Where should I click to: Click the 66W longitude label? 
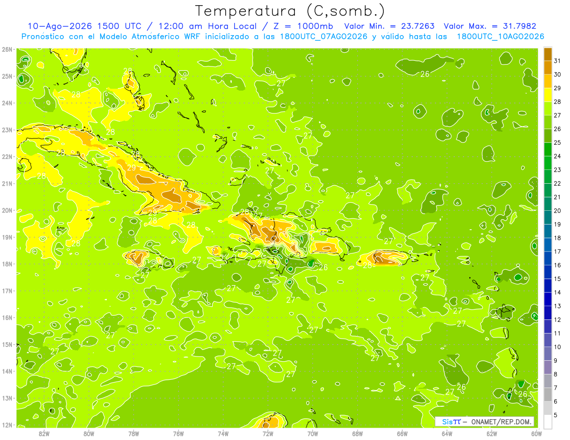(402, 433)
